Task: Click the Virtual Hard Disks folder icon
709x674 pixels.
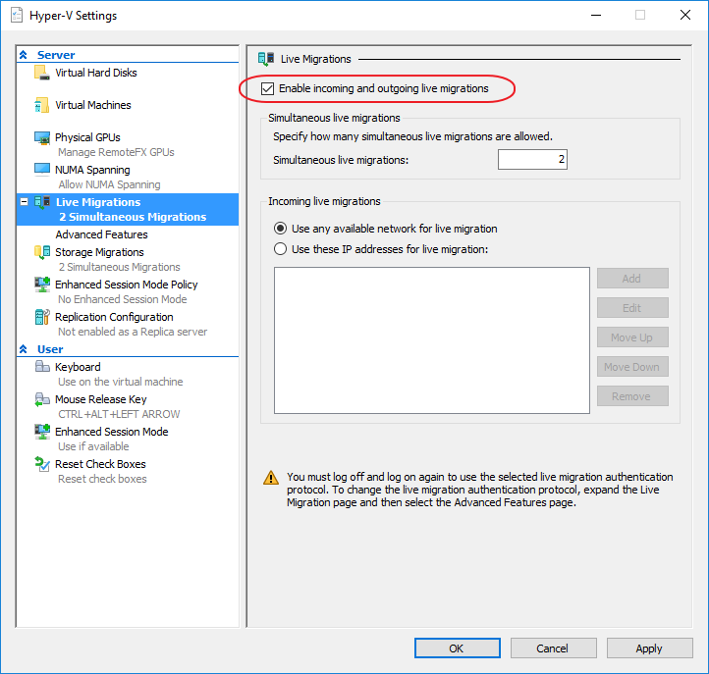Action: (x=41, y=73)
